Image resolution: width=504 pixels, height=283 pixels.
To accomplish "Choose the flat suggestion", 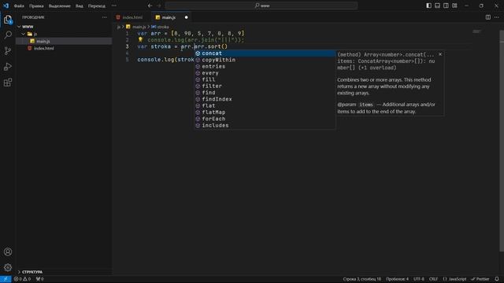I will (265, 105).
